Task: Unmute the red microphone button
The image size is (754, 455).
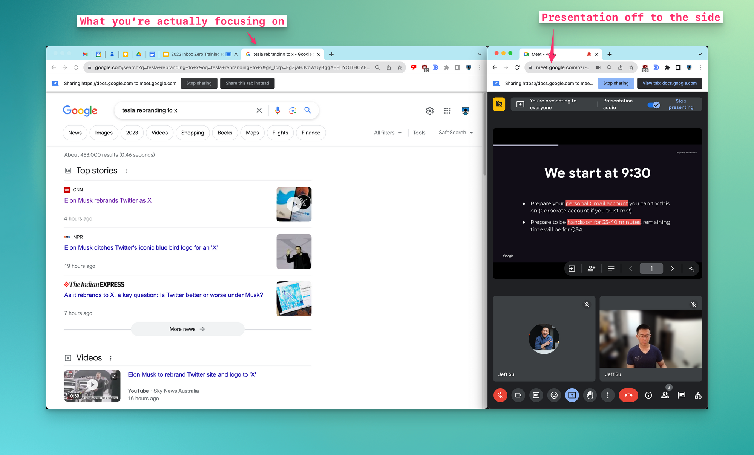Action: [500, 395]
